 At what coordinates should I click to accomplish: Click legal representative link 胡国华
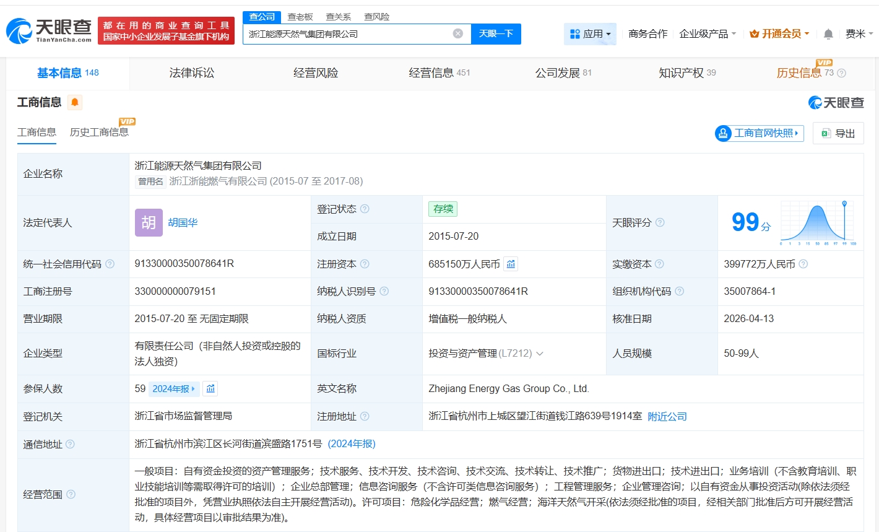(x=183, y=223)
